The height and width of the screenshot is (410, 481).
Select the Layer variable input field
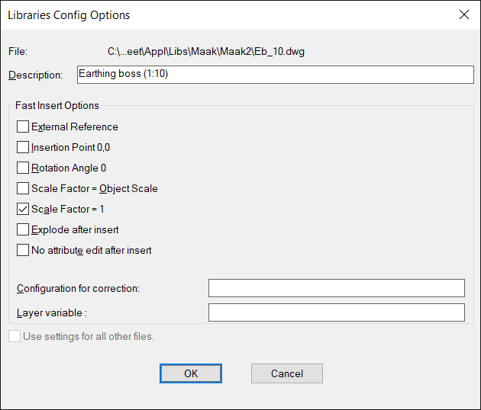[337, 312]
